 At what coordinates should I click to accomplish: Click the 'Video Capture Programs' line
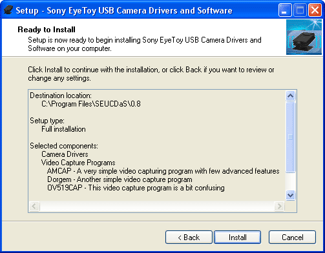(x=78, y=163)
